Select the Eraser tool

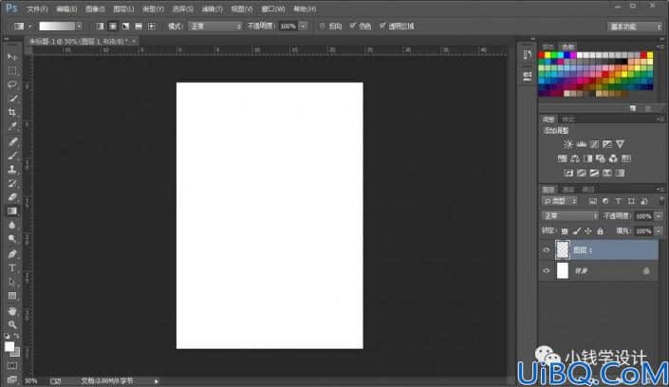pyautogui.click(x=12, y=197)
